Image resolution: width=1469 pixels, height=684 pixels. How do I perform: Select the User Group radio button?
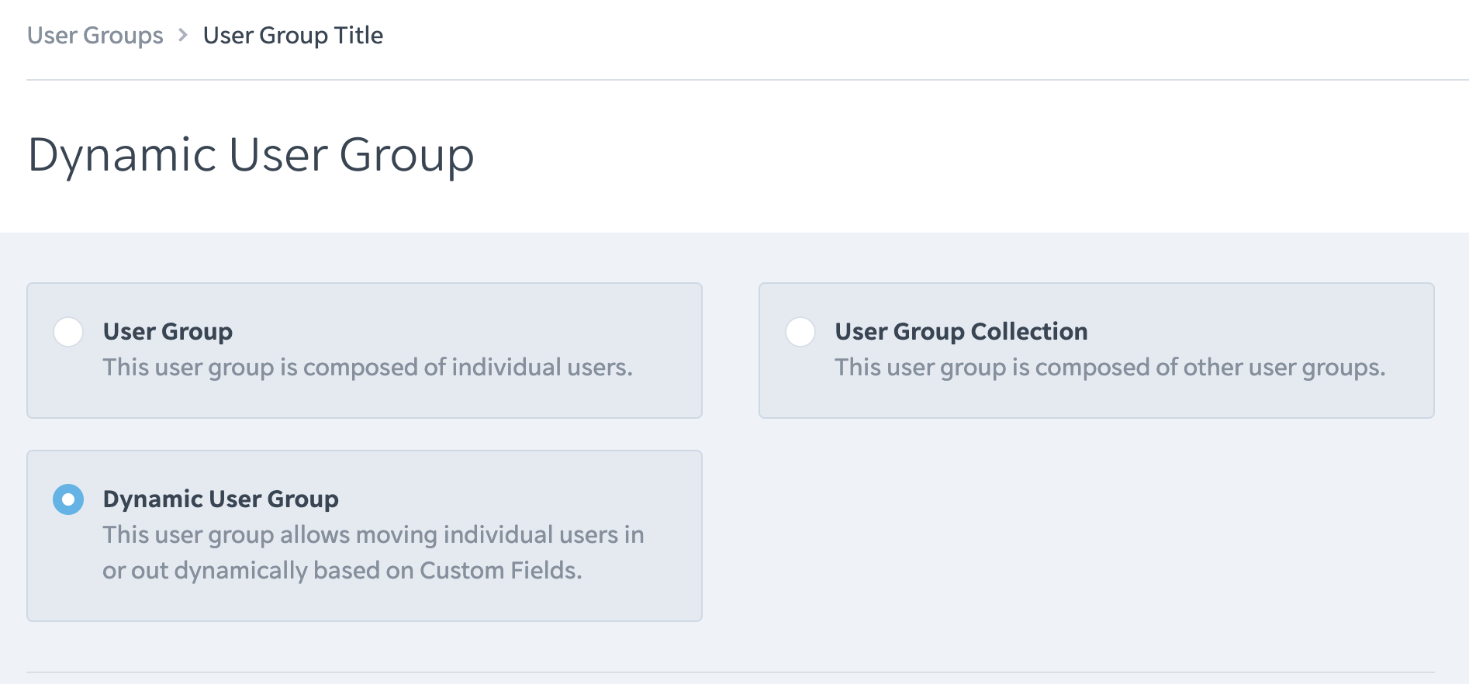68,332
